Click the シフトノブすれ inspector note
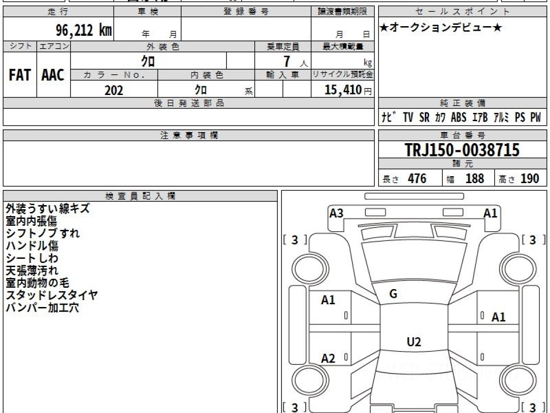 pos(43,233)
